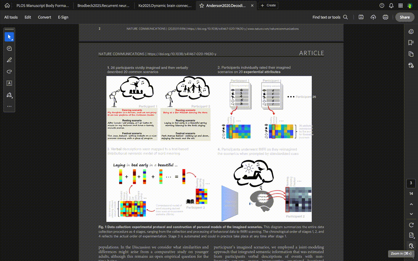This screenshot has height=261, width=418.
Task: Open the page display options dropdown
Action: click(411, 235)
